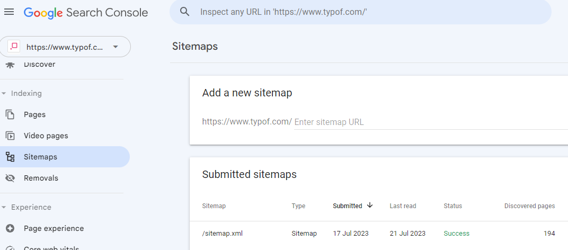The height and width of the screenshot is (250, 568).
Task: Click the Add a new sitemap heading
Action: click(247, 93)
